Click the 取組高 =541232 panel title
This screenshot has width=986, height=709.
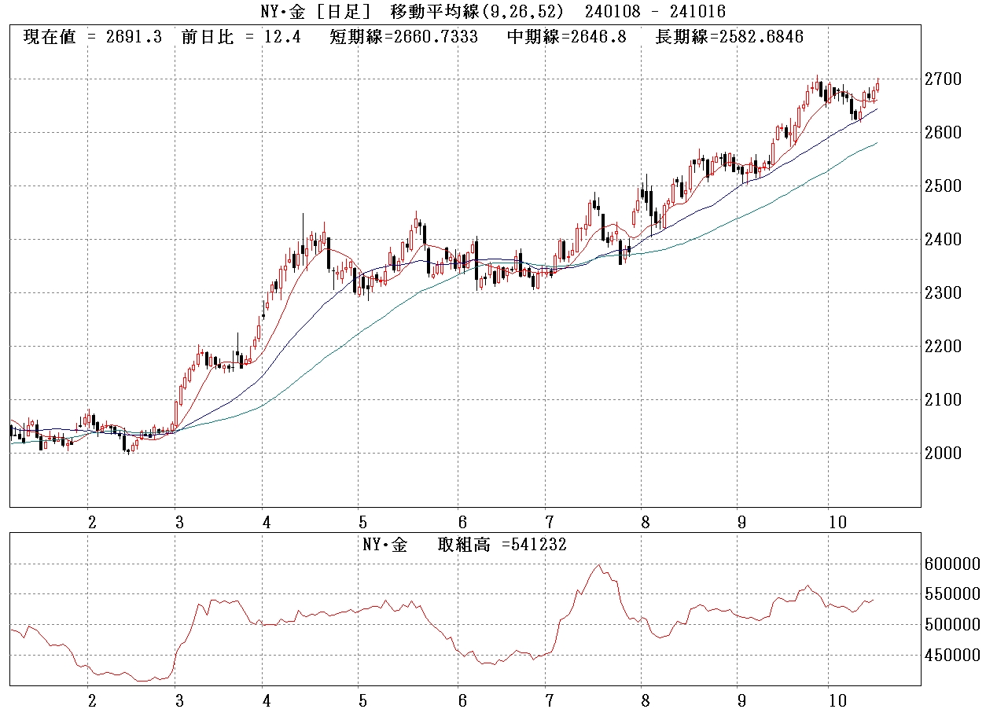pyautogui.click(x=464, y=545)
